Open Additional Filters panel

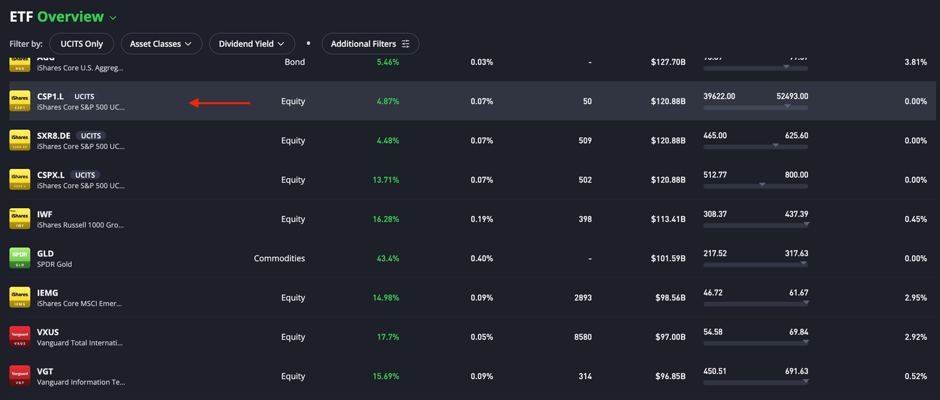point(370,44)
